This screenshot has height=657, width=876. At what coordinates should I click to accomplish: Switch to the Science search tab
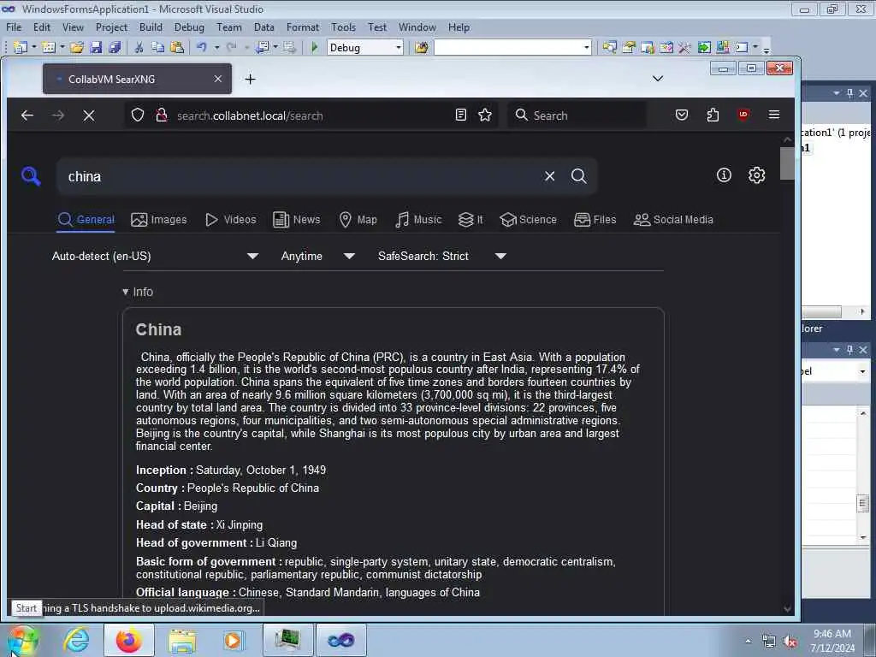[x=528, y=220]
